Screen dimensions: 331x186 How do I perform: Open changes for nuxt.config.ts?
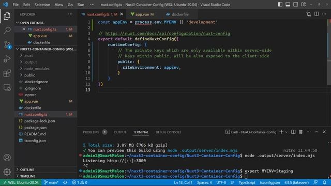tap(309, 14)
